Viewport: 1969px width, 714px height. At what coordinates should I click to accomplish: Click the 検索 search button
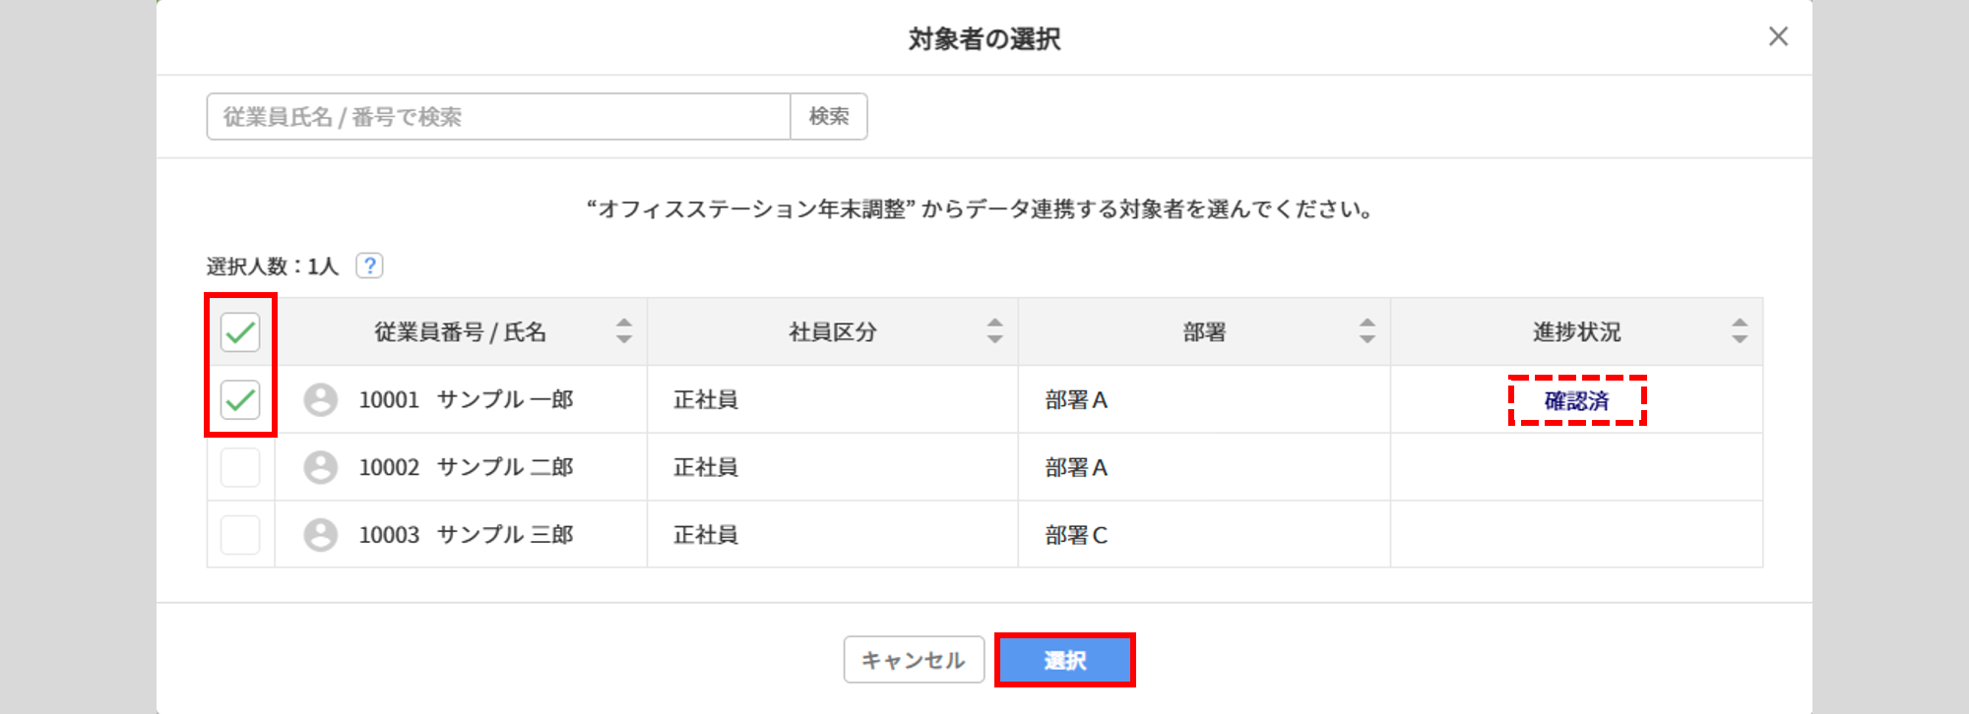(829, 117)
